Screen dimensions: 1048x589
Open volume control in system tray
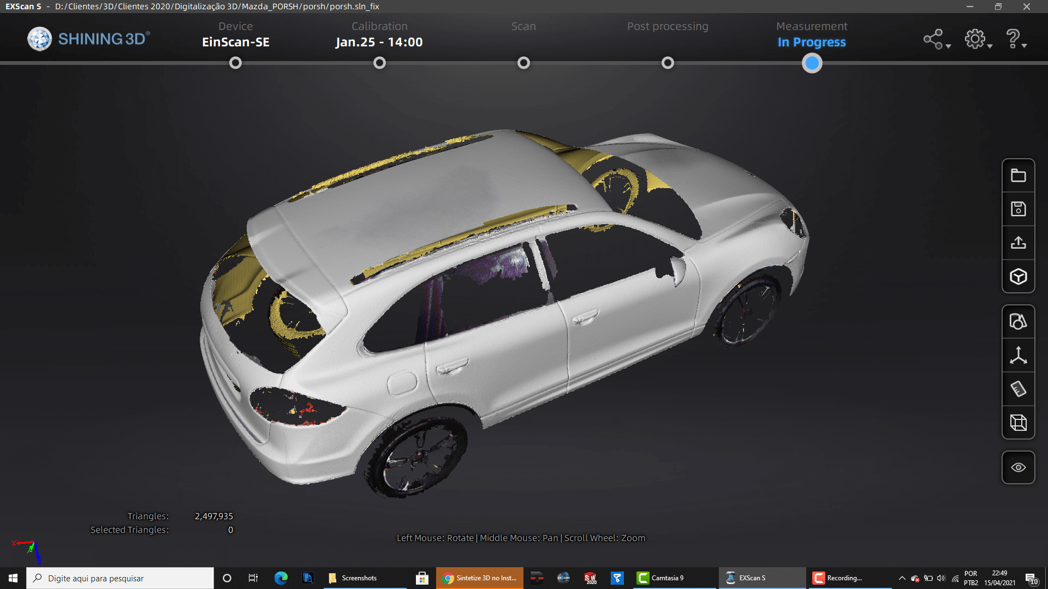[941, 578]
